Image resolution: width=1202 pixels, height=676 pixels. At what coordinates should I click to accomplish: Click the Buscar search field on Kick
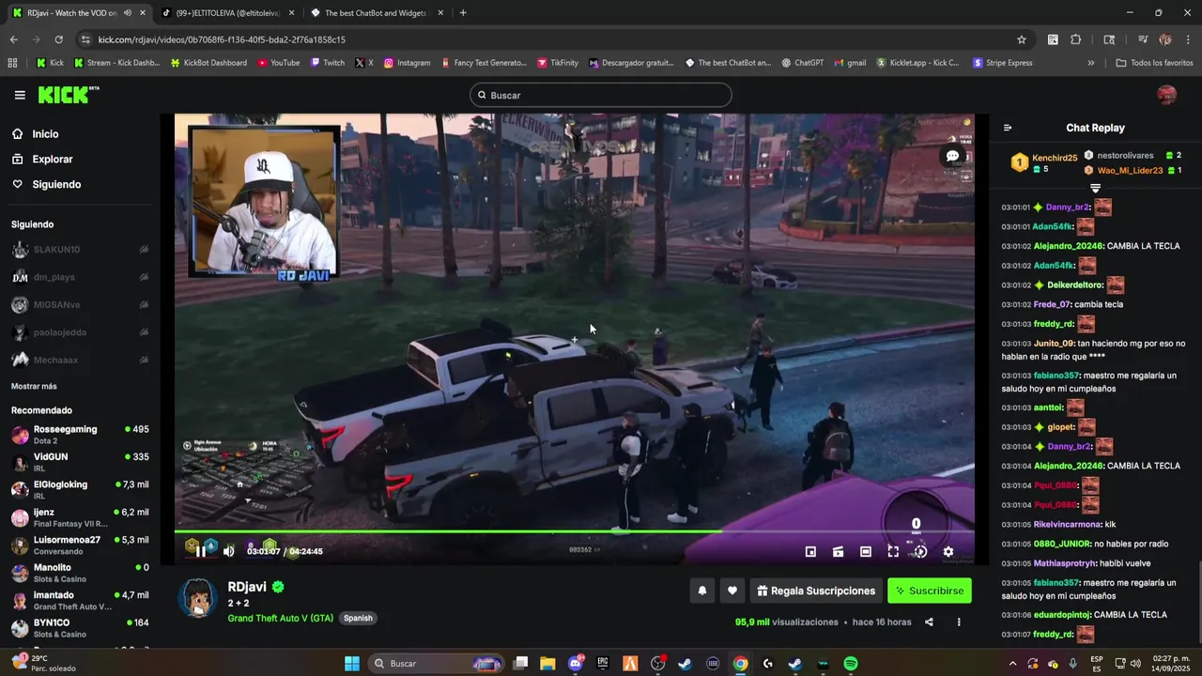(601, 95)
